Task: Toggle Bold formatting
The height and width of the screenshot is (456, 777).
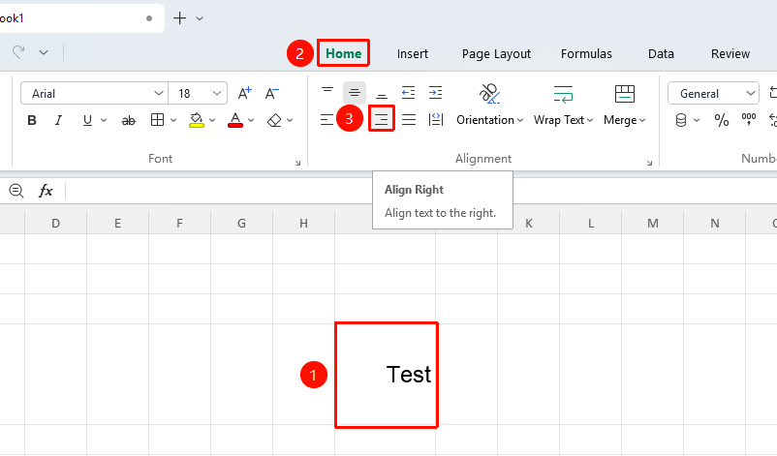Action: click(32, 120)
